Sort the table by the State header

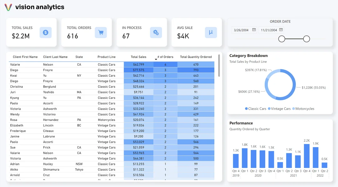79,57
